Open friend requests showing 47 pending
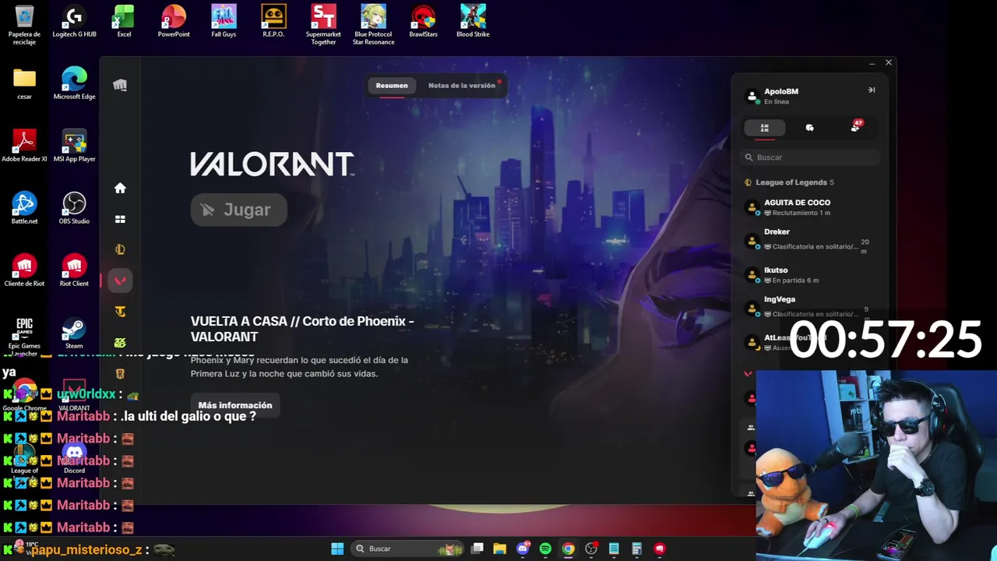Image resolution: width=997 pixels, height=561 pixels. pos(855,127)
